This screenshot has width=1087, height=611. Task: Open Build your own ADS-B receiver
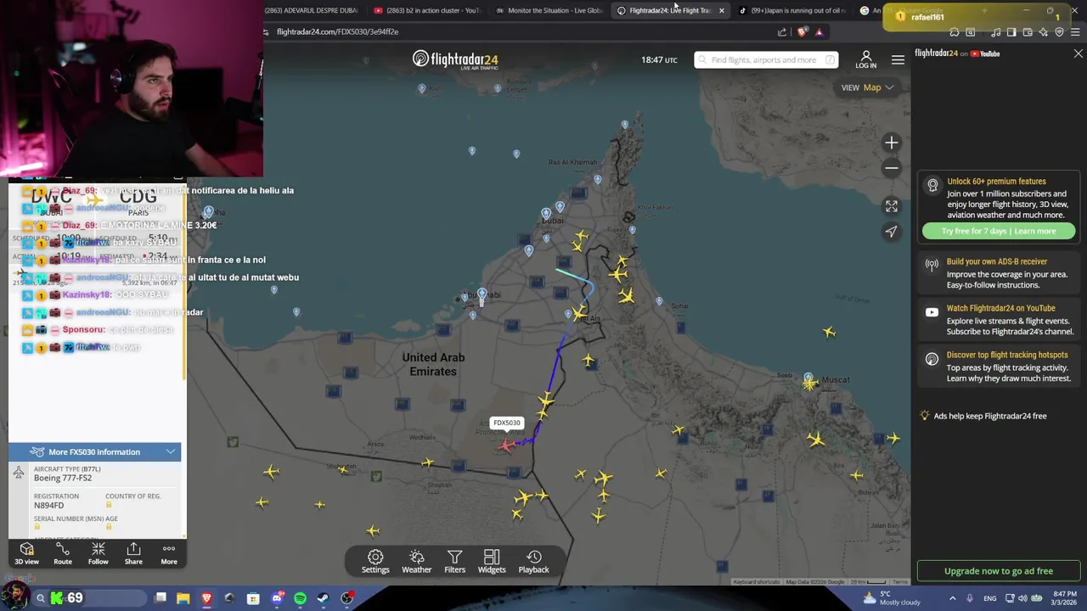(997, 261)
